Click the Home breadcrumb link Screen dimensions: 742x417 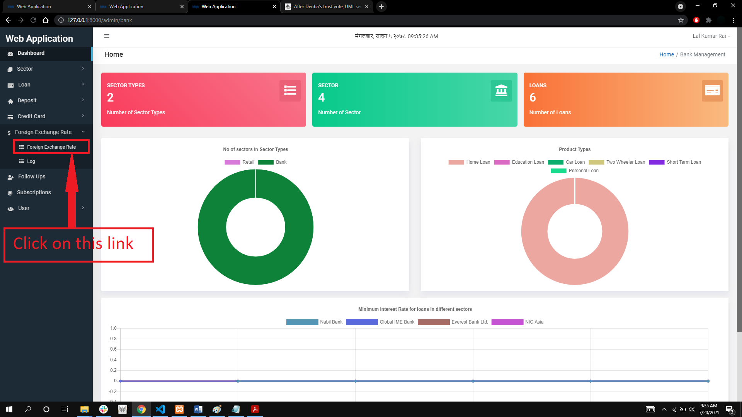[666, 54]
